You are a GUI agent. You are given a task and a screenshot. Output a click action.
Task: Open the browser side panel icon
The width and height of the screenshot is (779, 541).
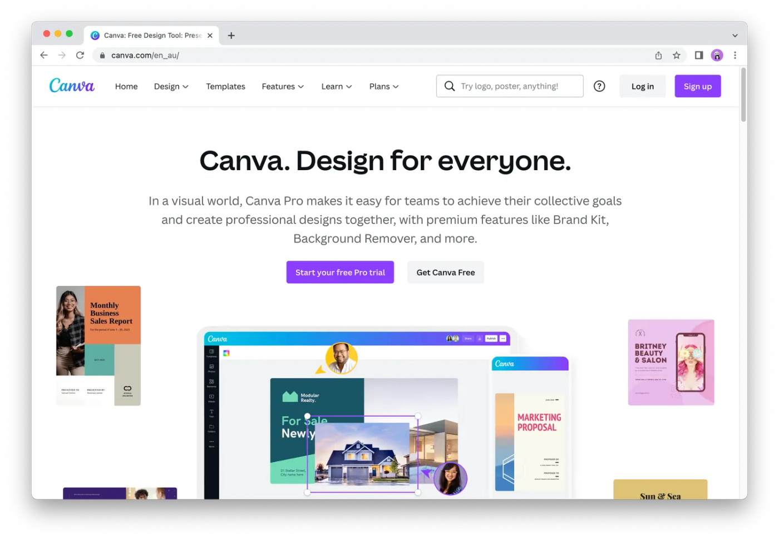pyautogui.click(x=699, y=55)
